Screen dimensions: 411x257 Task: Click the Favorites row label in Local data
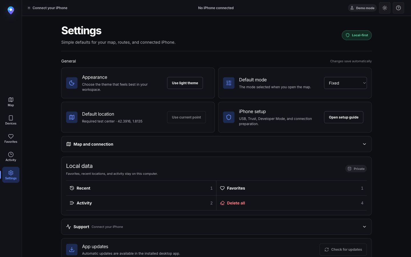(x=236, y=188)
